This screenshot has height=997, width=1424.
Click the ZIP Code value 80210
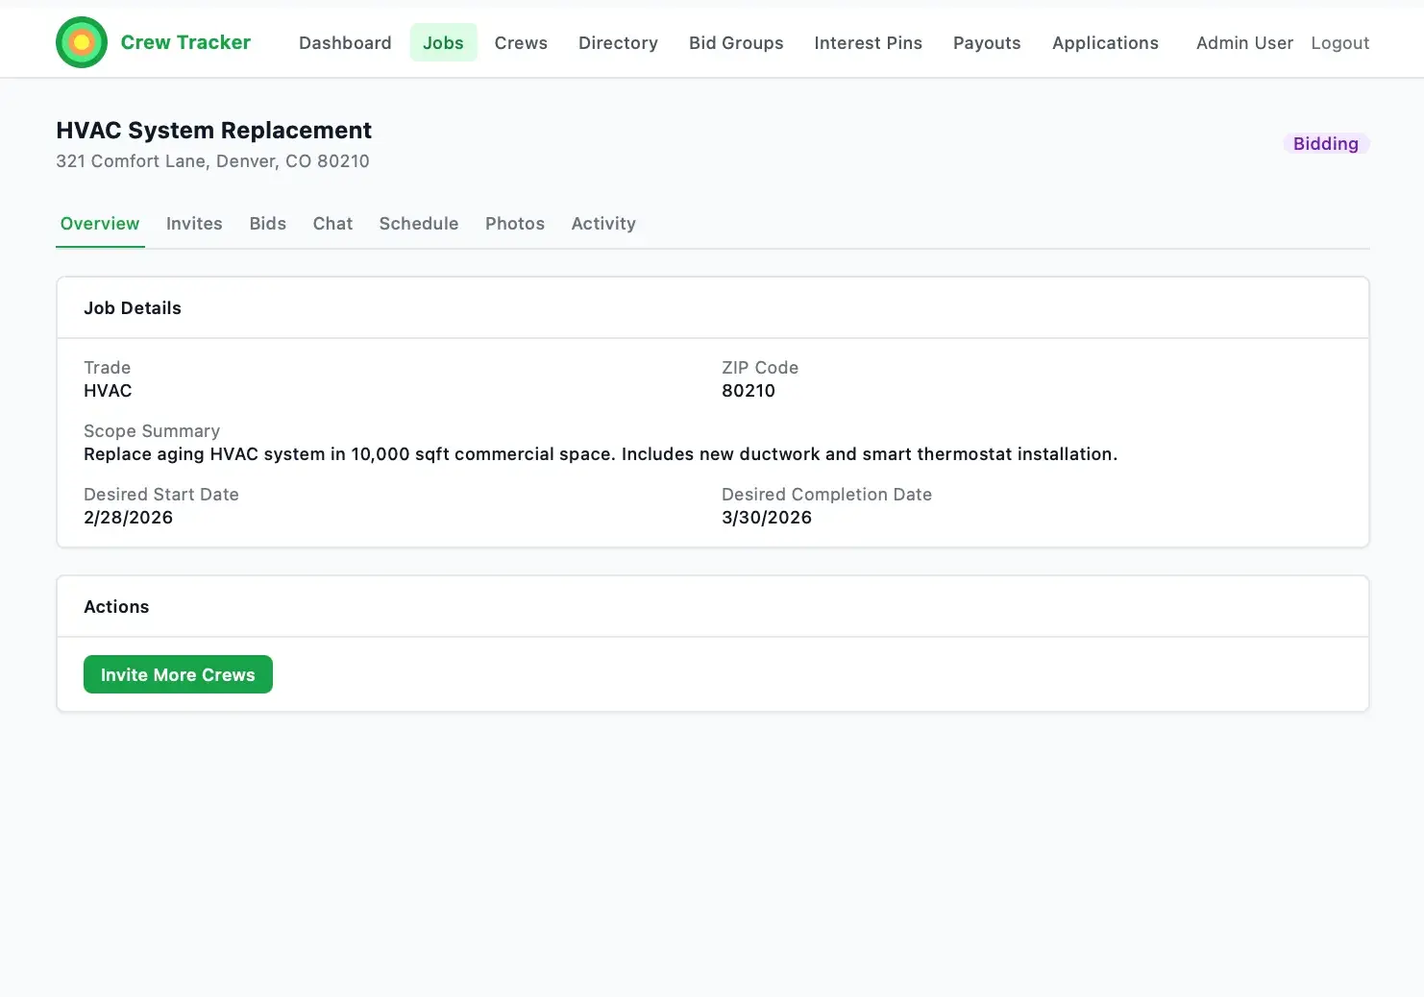point(749,391)
